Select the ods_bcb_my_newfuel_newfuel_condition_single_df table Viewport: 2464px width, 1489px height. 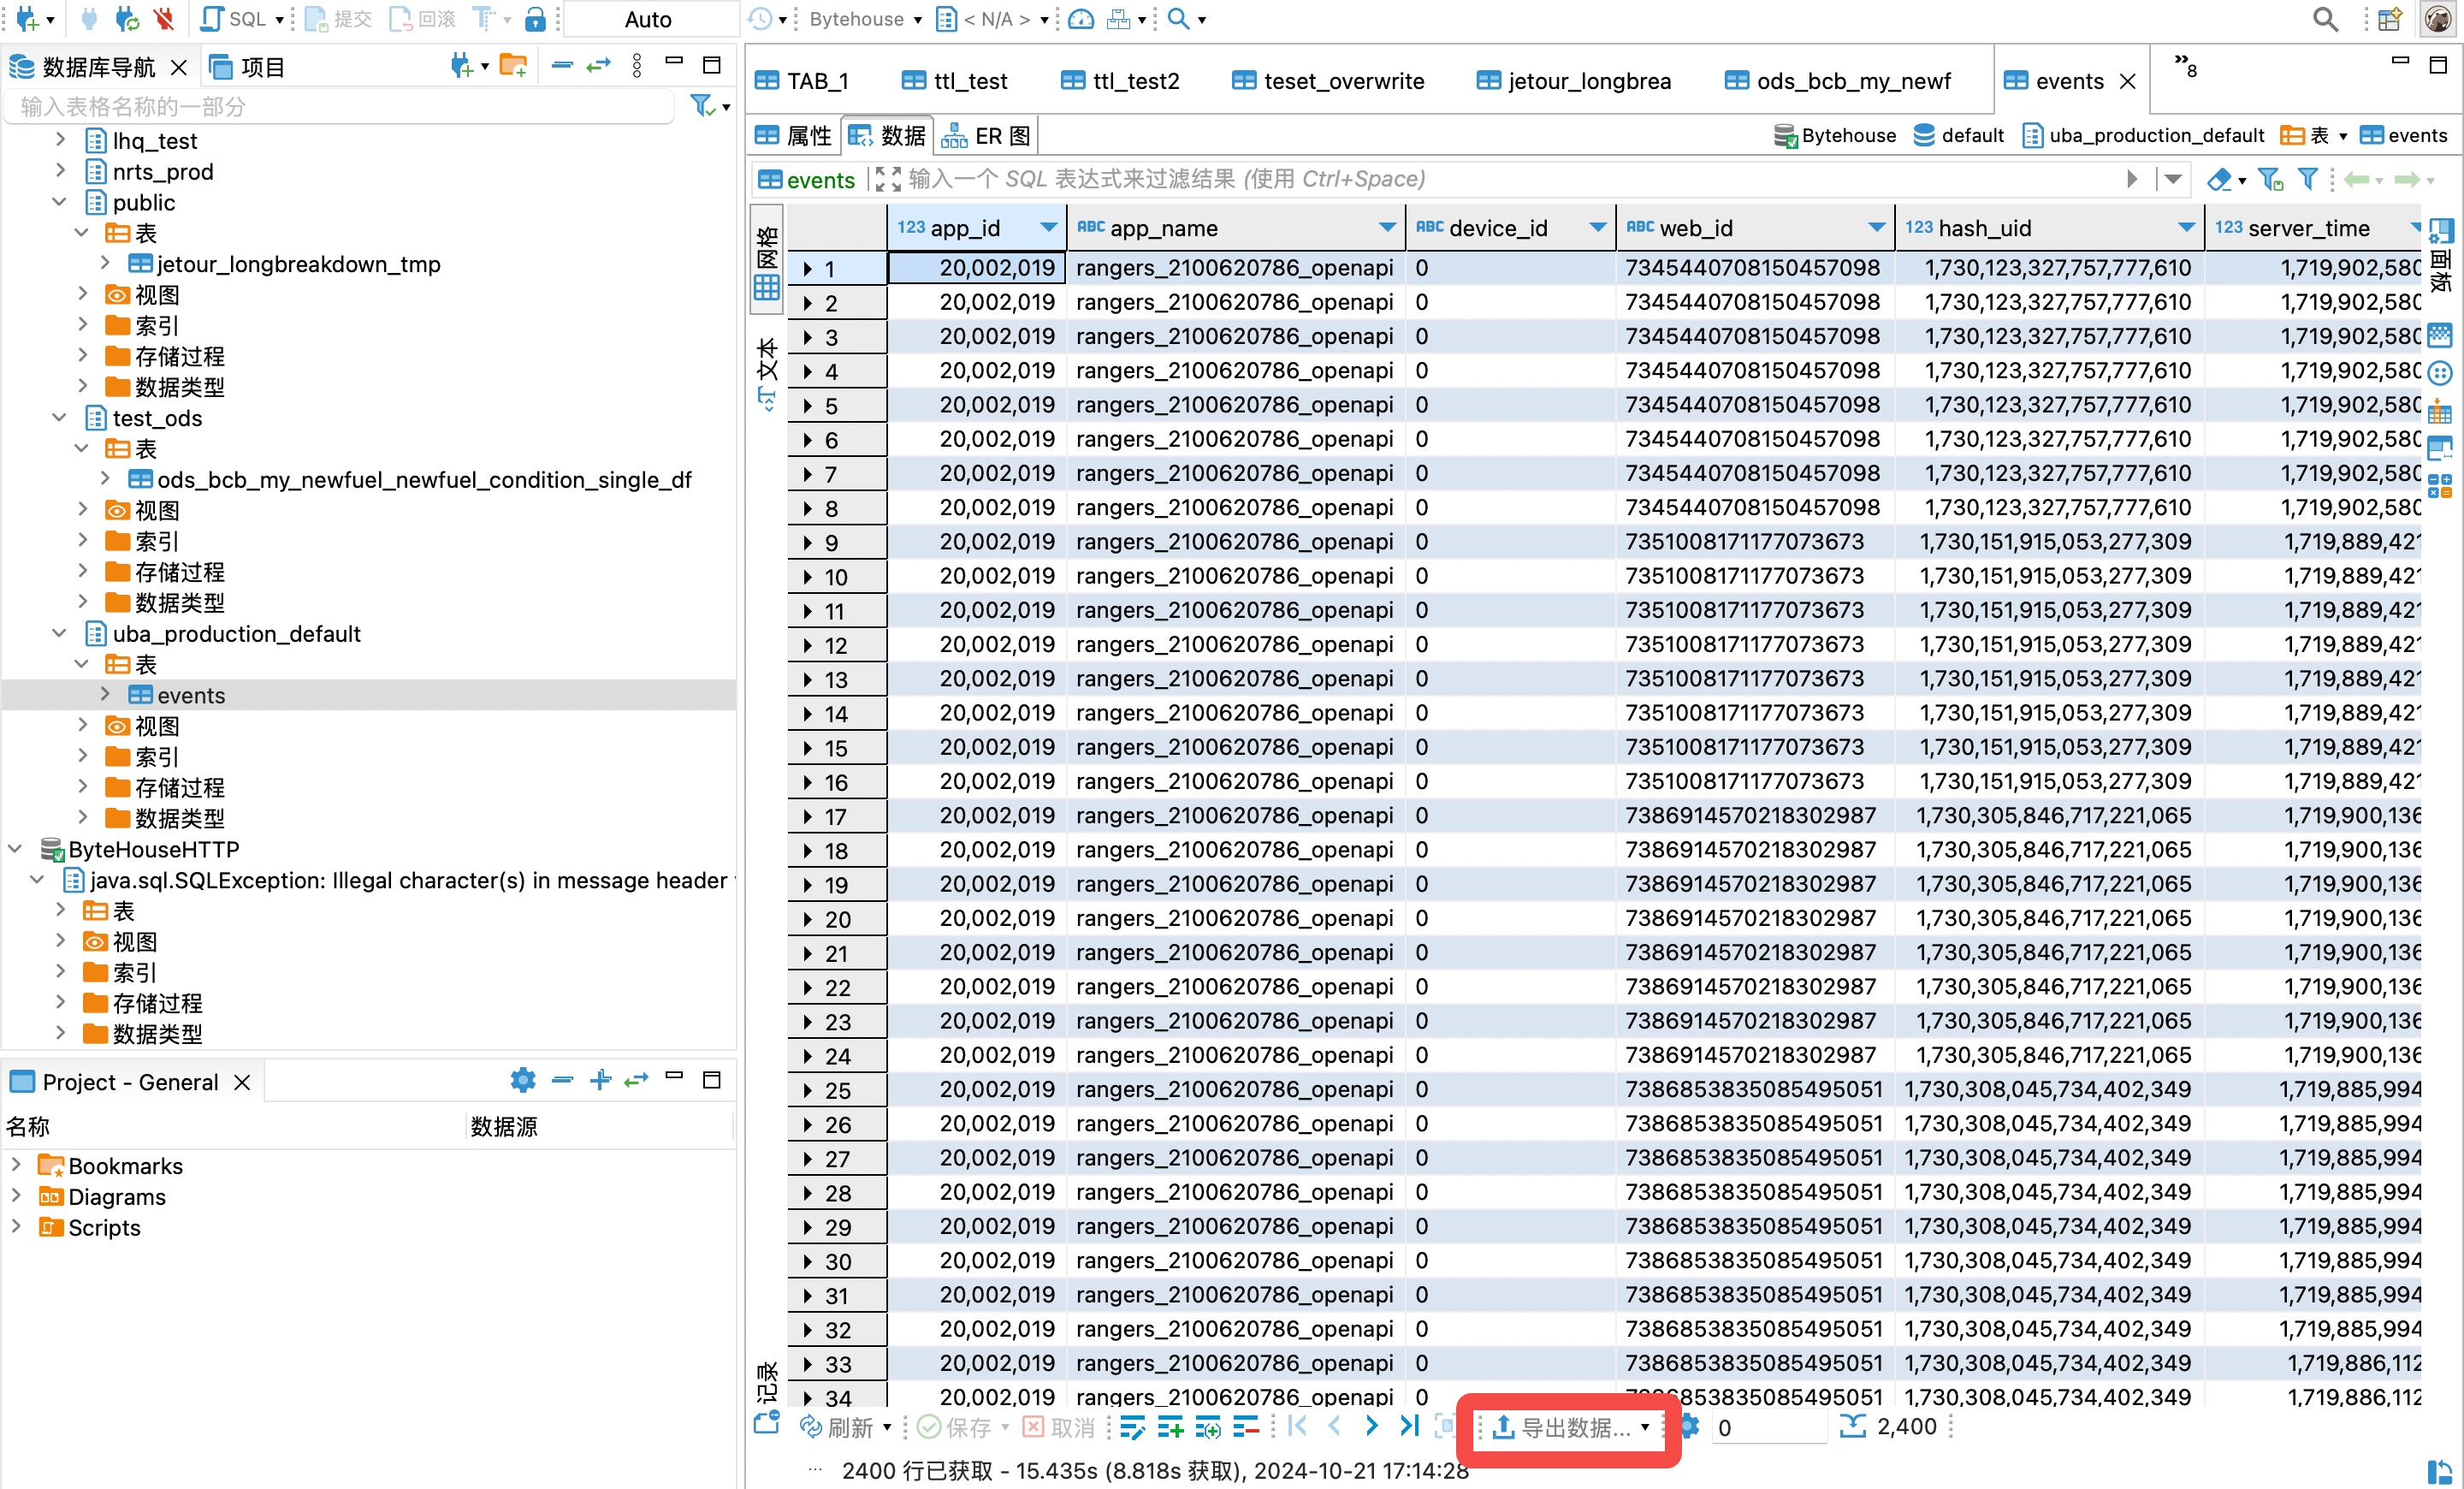coord(423,479)
